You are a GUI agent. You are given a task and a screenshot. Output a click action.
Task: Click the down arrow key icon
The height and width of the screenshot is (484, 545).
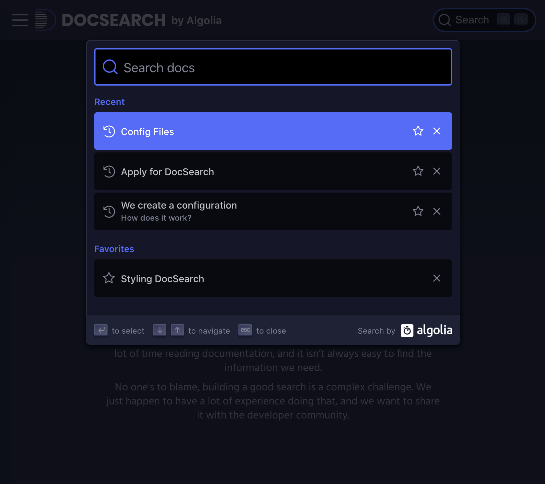tap(160, 330)
